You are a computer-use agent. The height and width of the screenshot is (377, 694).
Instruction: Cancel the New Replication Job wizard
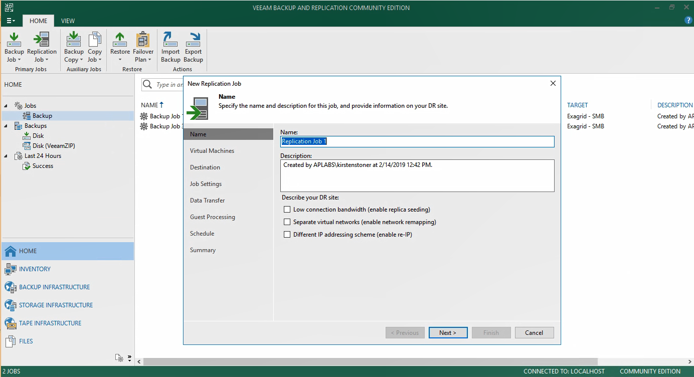point(534,333)
